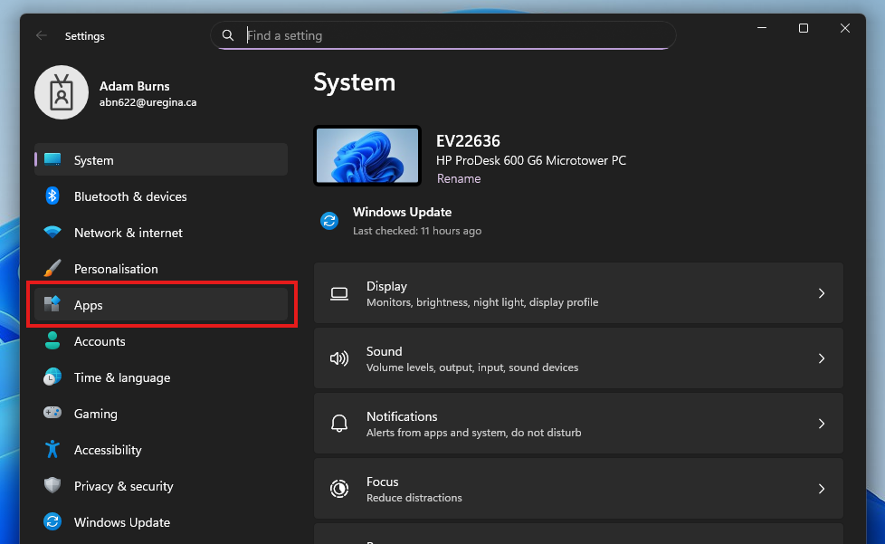885x544 pixels.
Task: Open Adam Burns account profile picture
Action: pyautogui.click(x=62, y=92)
